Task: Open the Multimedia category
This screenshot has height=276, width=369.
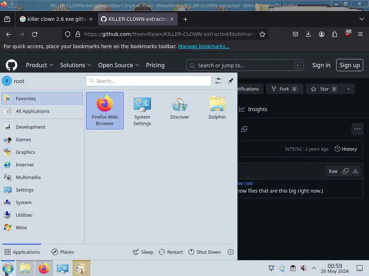Action: pyautogui.click(x=42, y=177)
